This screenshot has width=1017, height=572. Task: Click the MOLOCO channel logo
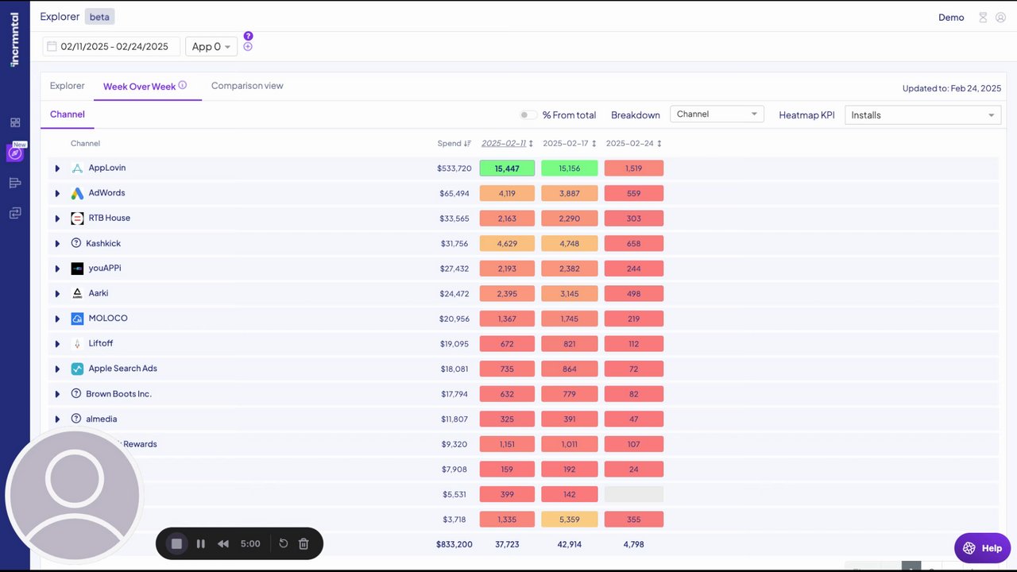(77, 319)
